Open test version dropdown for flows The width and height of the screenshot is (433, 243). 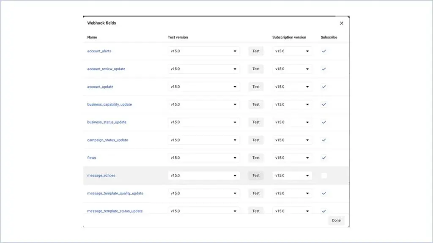coord(204,158)
